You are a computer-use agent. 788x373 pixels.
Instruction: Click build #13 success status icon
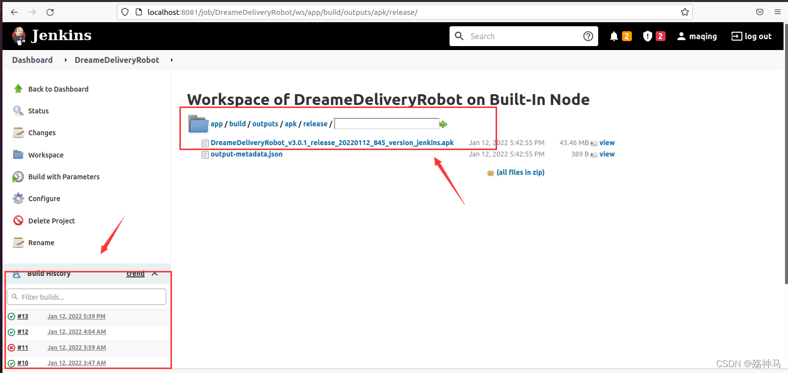11,317
